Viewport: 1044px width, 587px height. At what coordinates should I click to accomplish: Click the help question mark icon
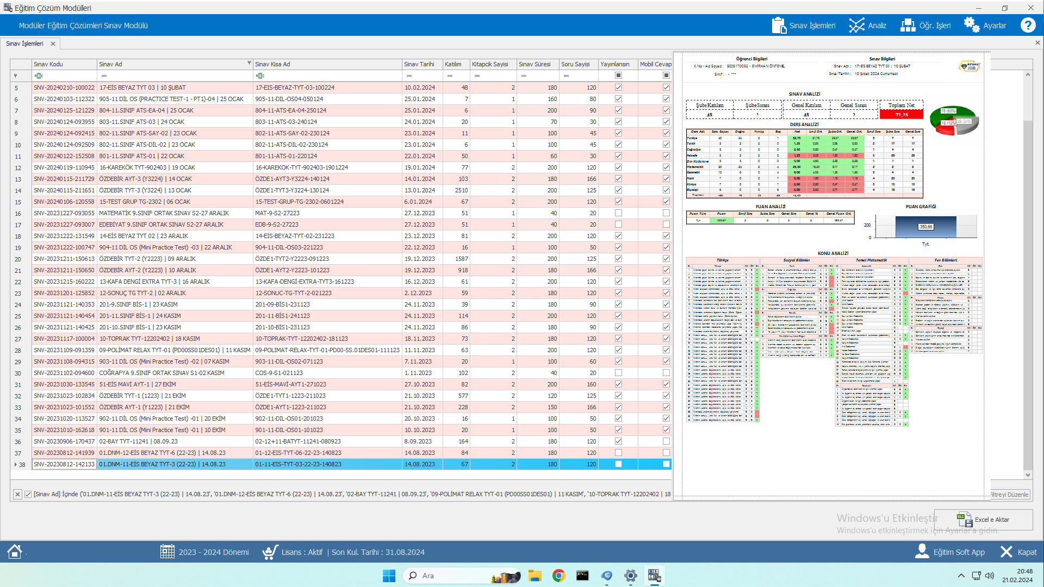tap(1028, 25)
